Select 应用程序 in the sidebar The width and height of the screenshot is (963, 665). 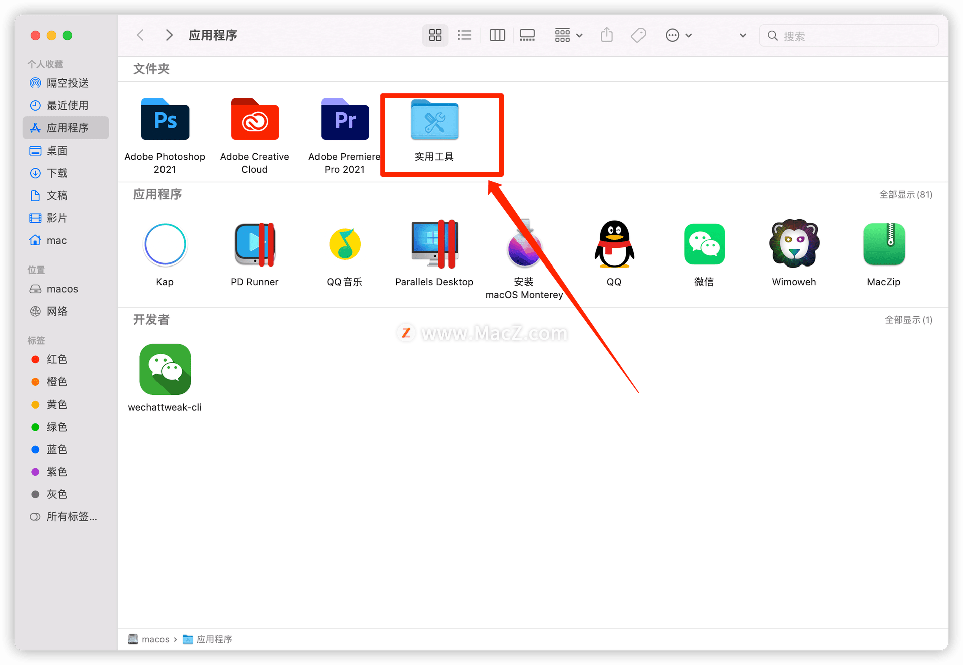(x=66, y=128)
